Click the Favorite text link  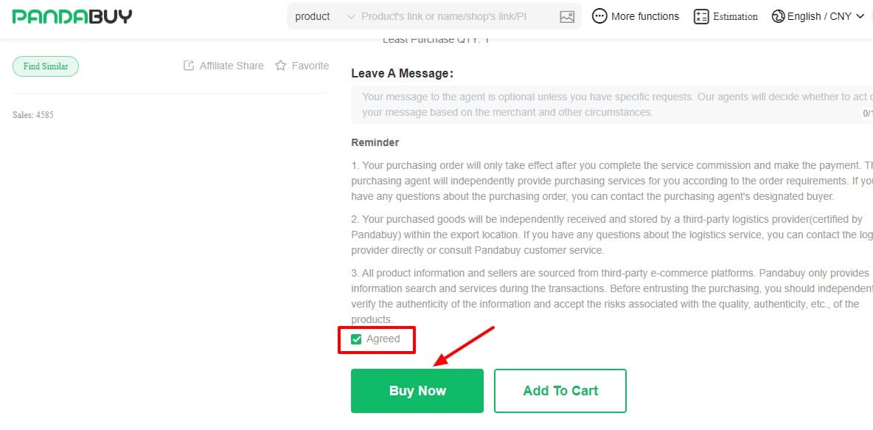point(310,66)
